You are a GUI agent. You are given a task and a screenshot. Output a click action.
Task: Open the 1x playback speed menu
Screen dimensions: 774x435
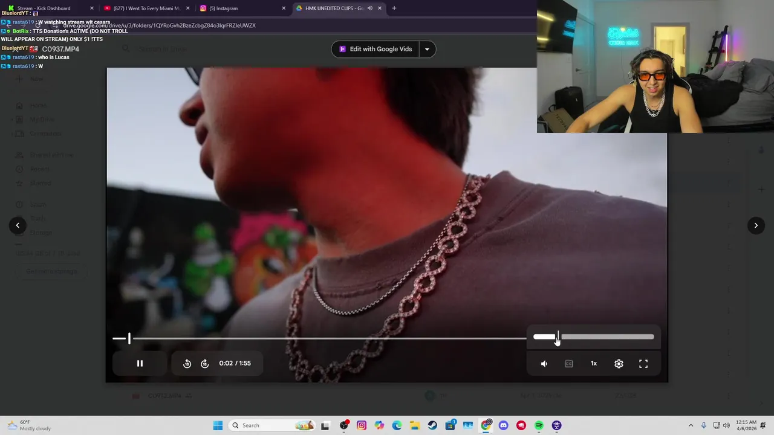pos(594,363)
